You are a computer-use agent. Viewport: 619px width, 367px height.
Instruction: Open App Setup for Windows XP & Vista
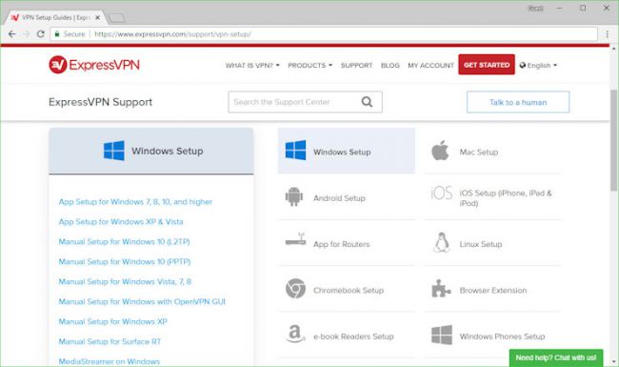click(121, 221)
